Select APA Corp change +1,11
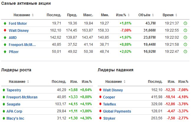 point(73,111)
